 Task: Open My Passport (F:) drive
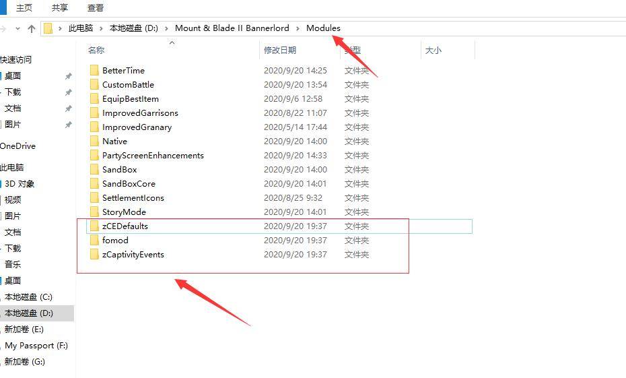(36, 345)
